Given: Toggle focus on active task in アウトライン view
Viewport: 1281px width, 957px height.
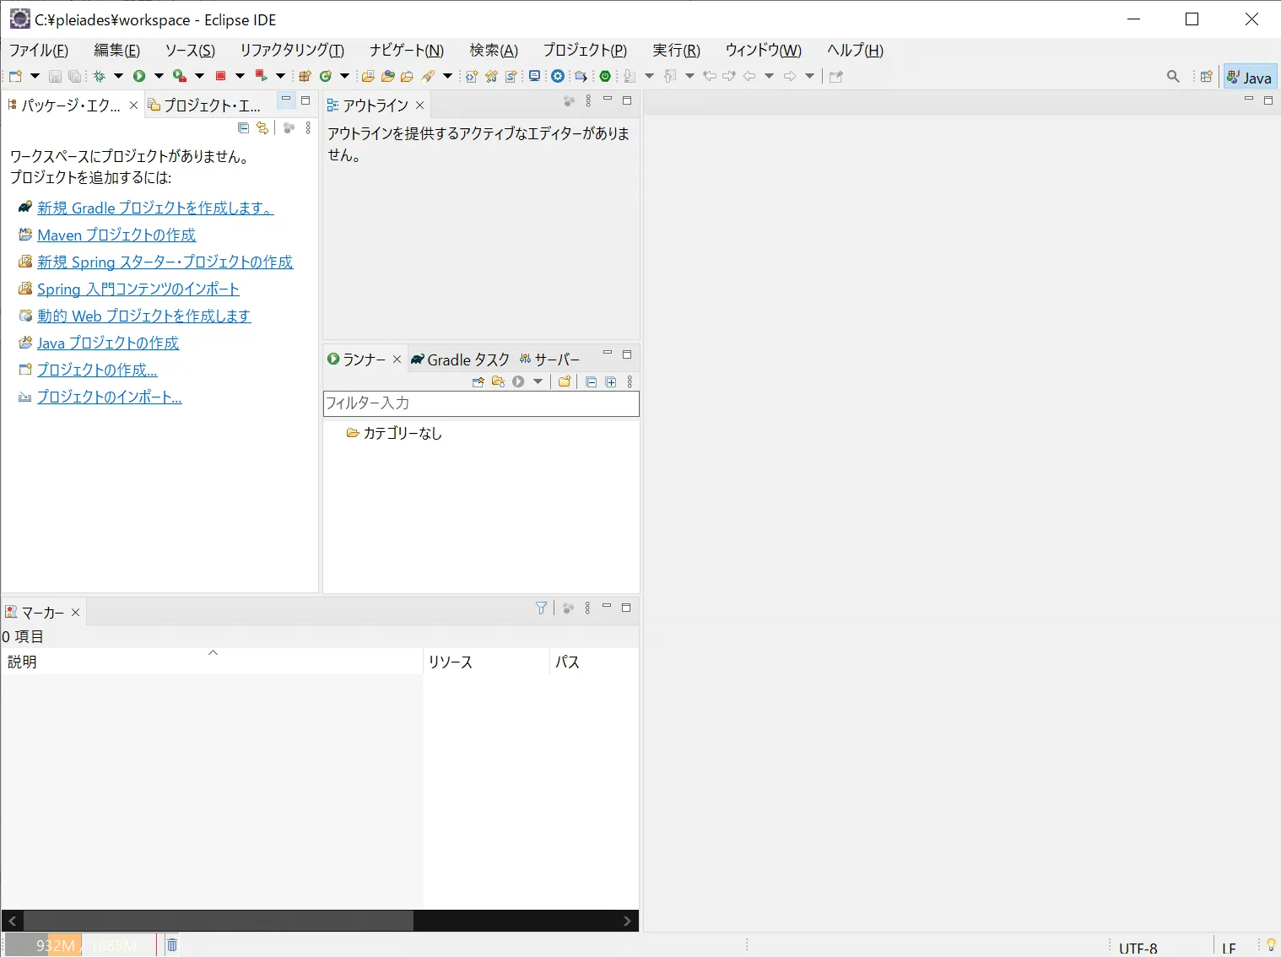Looking at the screenshot, I should pyautogui.click(x=569, y=101).
